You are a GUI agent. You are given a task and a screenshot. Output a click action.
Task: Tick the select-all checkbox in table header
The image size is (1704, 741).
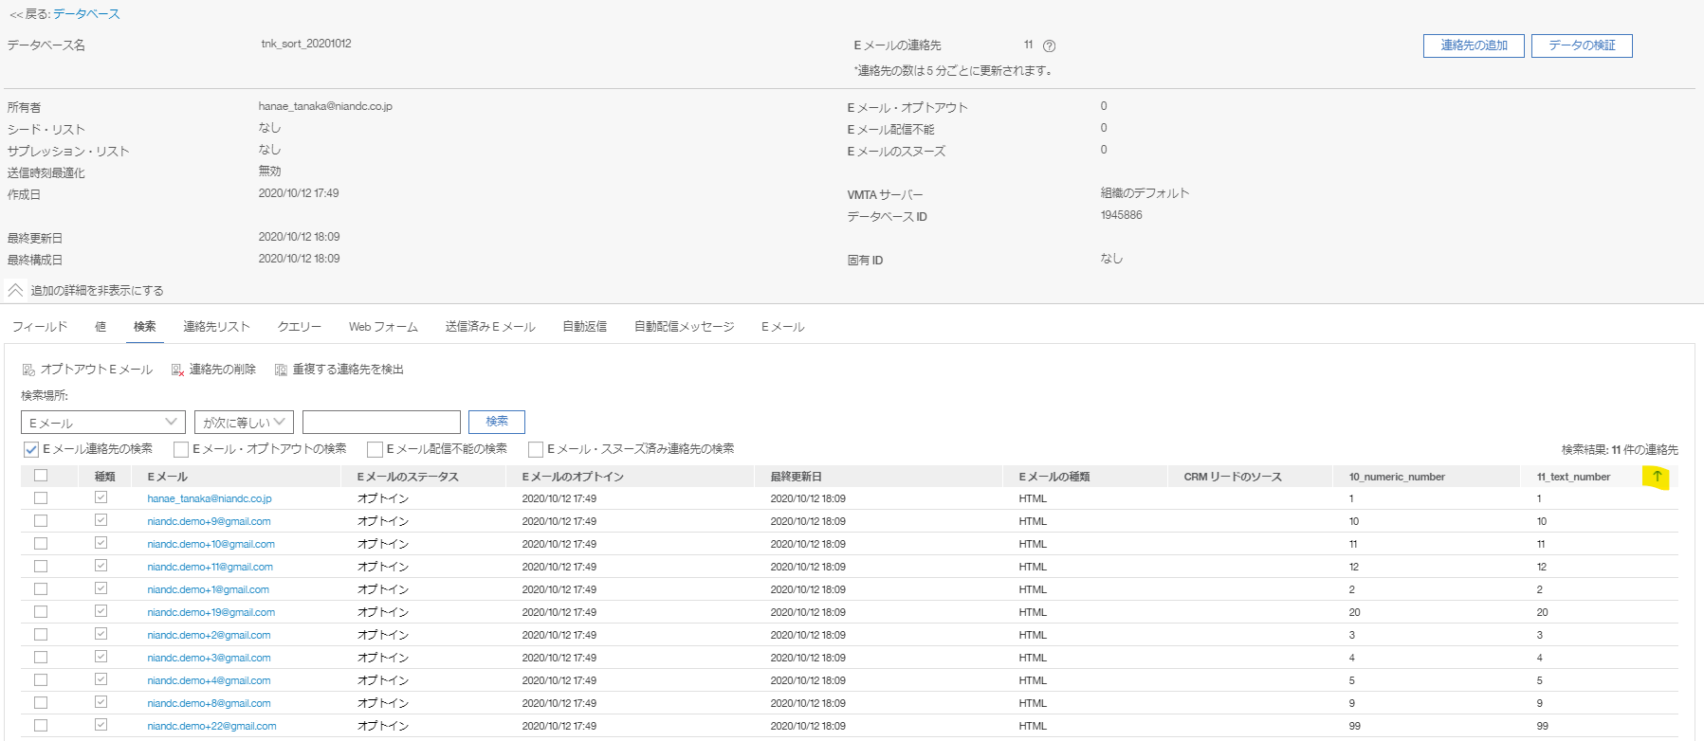(41, 476)
